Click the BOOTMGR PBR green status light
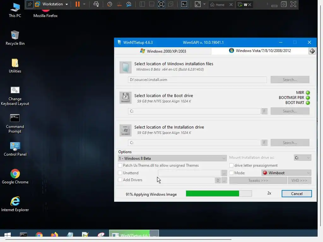Image resolution: width=323 pixels, height=242 pixels. pos(308,98)
